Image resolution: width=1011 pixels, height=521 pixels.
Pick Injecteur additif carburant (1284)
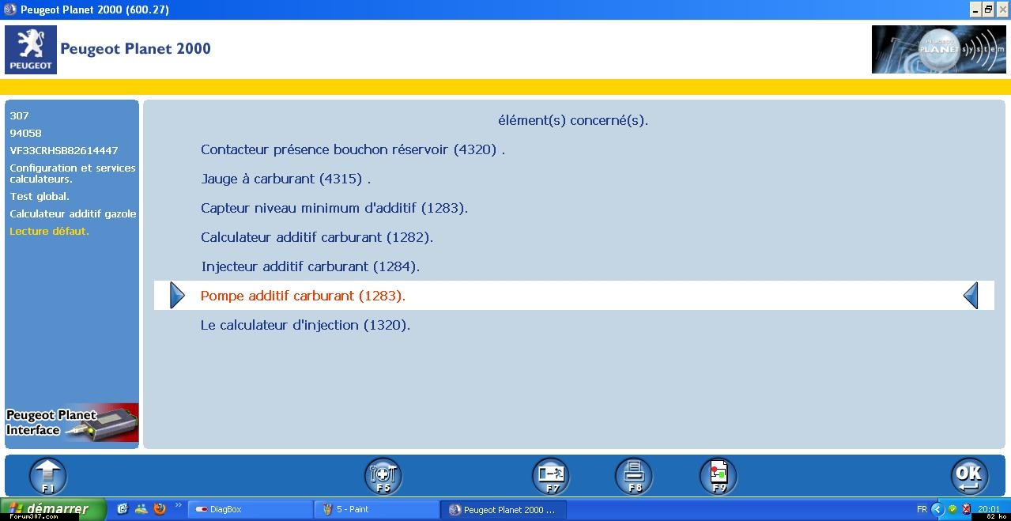click(310, 266)
